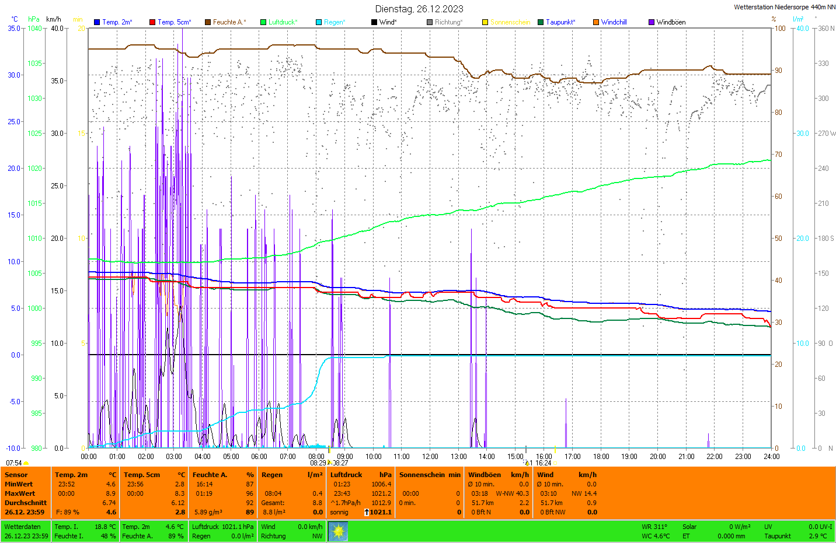Click the blue Temp. 2m legend square

[x=97, y=22]
